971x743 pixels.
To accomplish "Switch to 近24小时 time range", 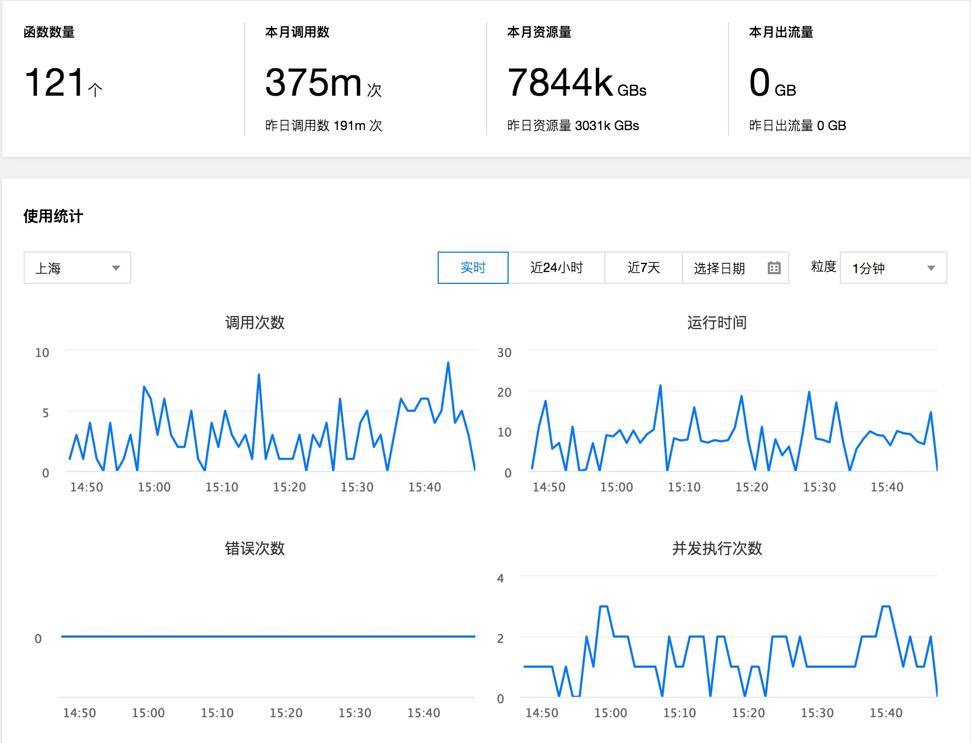I will (x=556, y=268).
